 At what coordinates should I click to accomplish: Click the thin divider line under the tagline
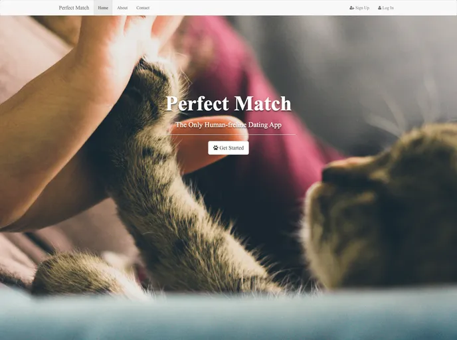click(228, 135)
